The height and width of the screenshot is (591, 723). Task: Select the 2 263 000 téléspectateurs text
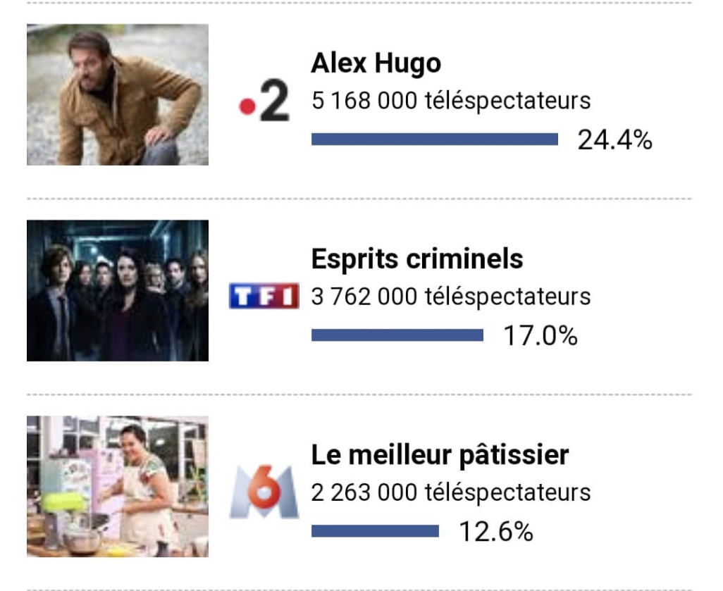[450, 492]
